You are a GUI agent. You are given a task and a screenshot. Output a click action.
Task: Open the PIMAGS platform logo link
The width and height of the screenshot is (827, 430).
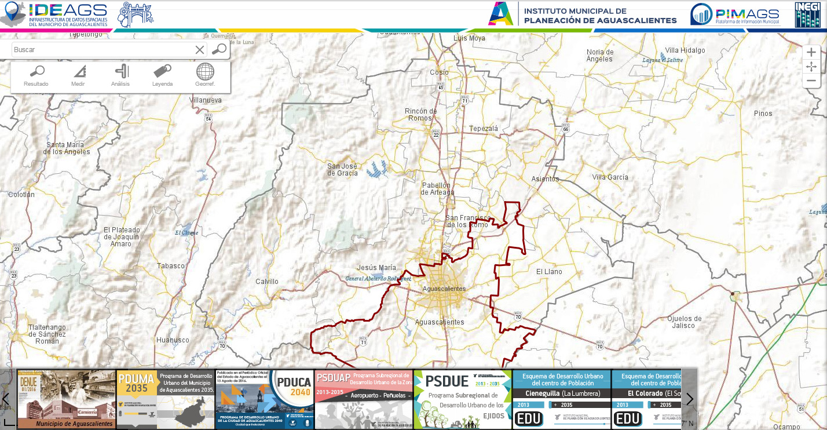(735, 14)
